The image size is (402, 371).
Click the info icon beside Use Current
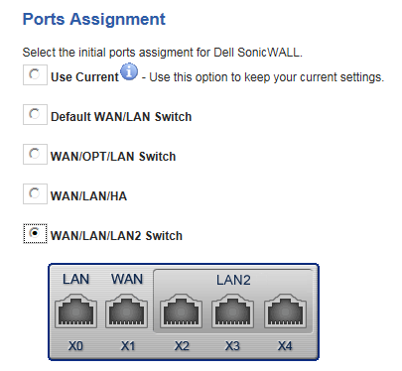tap(129, 71)
